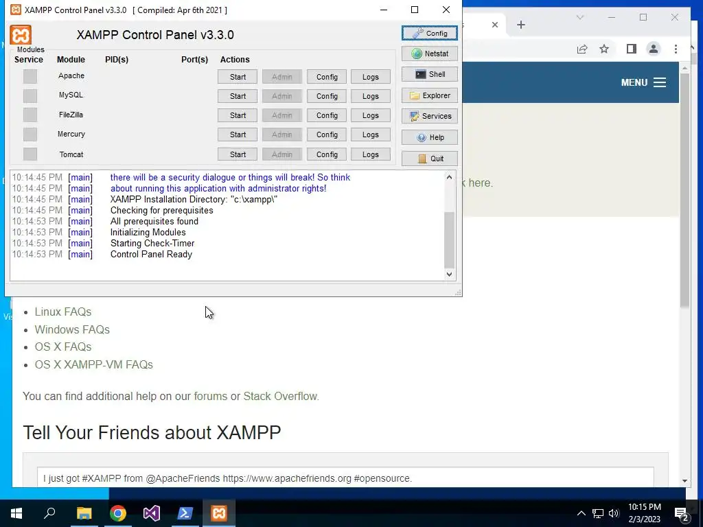703x527 pixels.
Task: Open the notification center icon
Action: tap(682, 513)
